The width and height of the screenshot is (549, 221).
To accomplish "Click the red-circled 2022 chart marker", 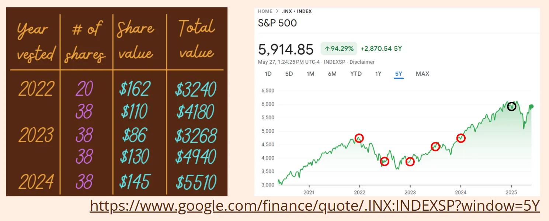I will [358, 138].
